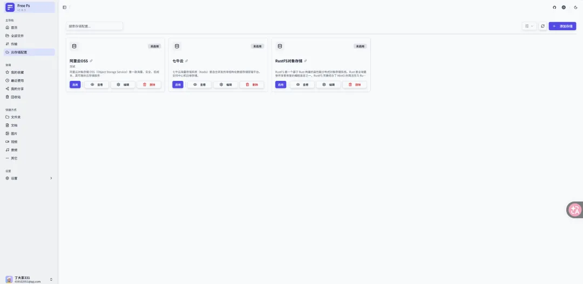Open 我的收藏 favorites
This screenshot has height=284, width=583.
click(x=29, y=72)
